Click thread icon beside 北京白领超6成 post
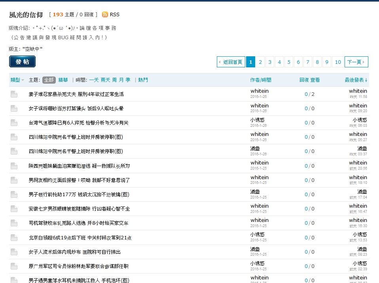 point(14,237)
